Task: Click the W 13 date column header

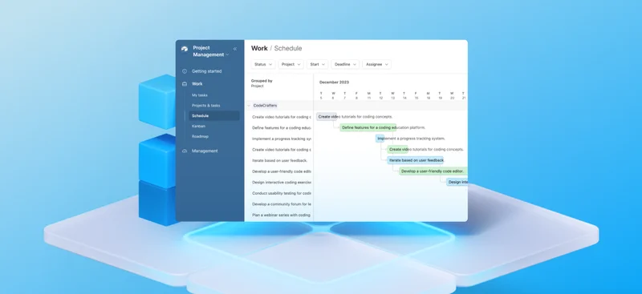Action: [x=392, y=95]
